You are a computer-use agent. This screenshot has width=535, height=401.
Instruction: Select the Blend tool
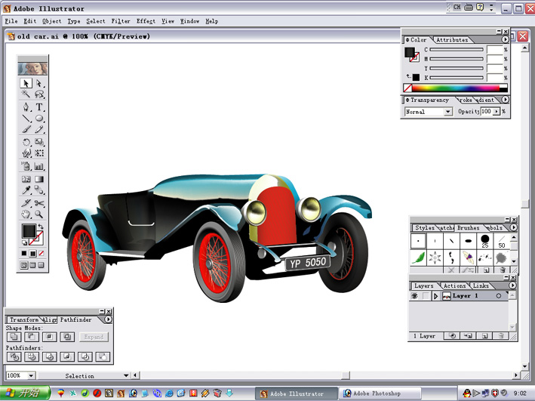point(39,190)
